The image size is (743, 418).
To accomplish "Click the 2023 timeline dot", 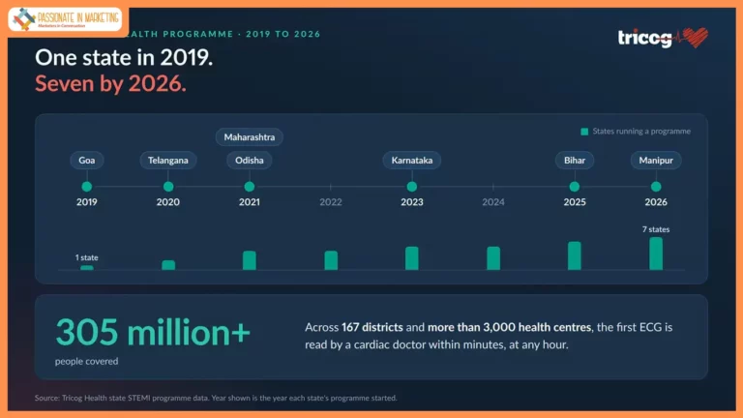I will tap(412, 187).
